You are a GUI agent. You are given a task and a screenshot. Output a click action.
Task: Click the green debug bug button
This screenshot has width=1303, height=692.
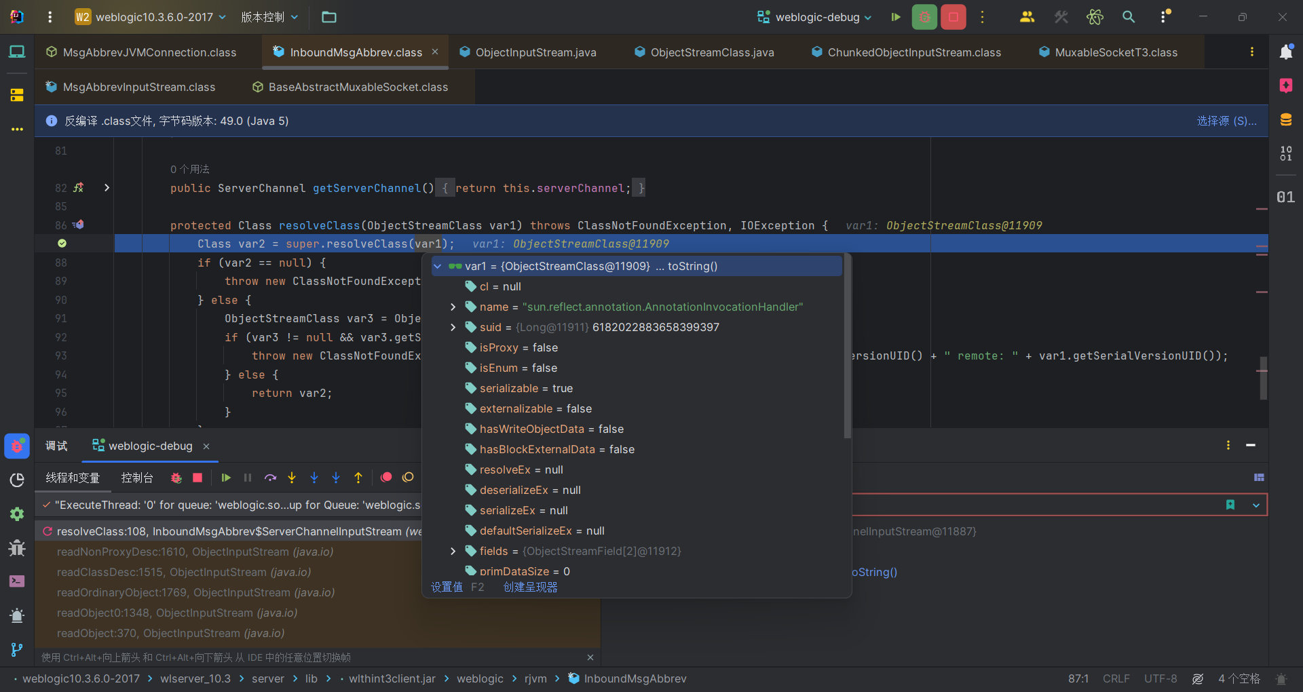pyautogui.click(x=924, y=17)
